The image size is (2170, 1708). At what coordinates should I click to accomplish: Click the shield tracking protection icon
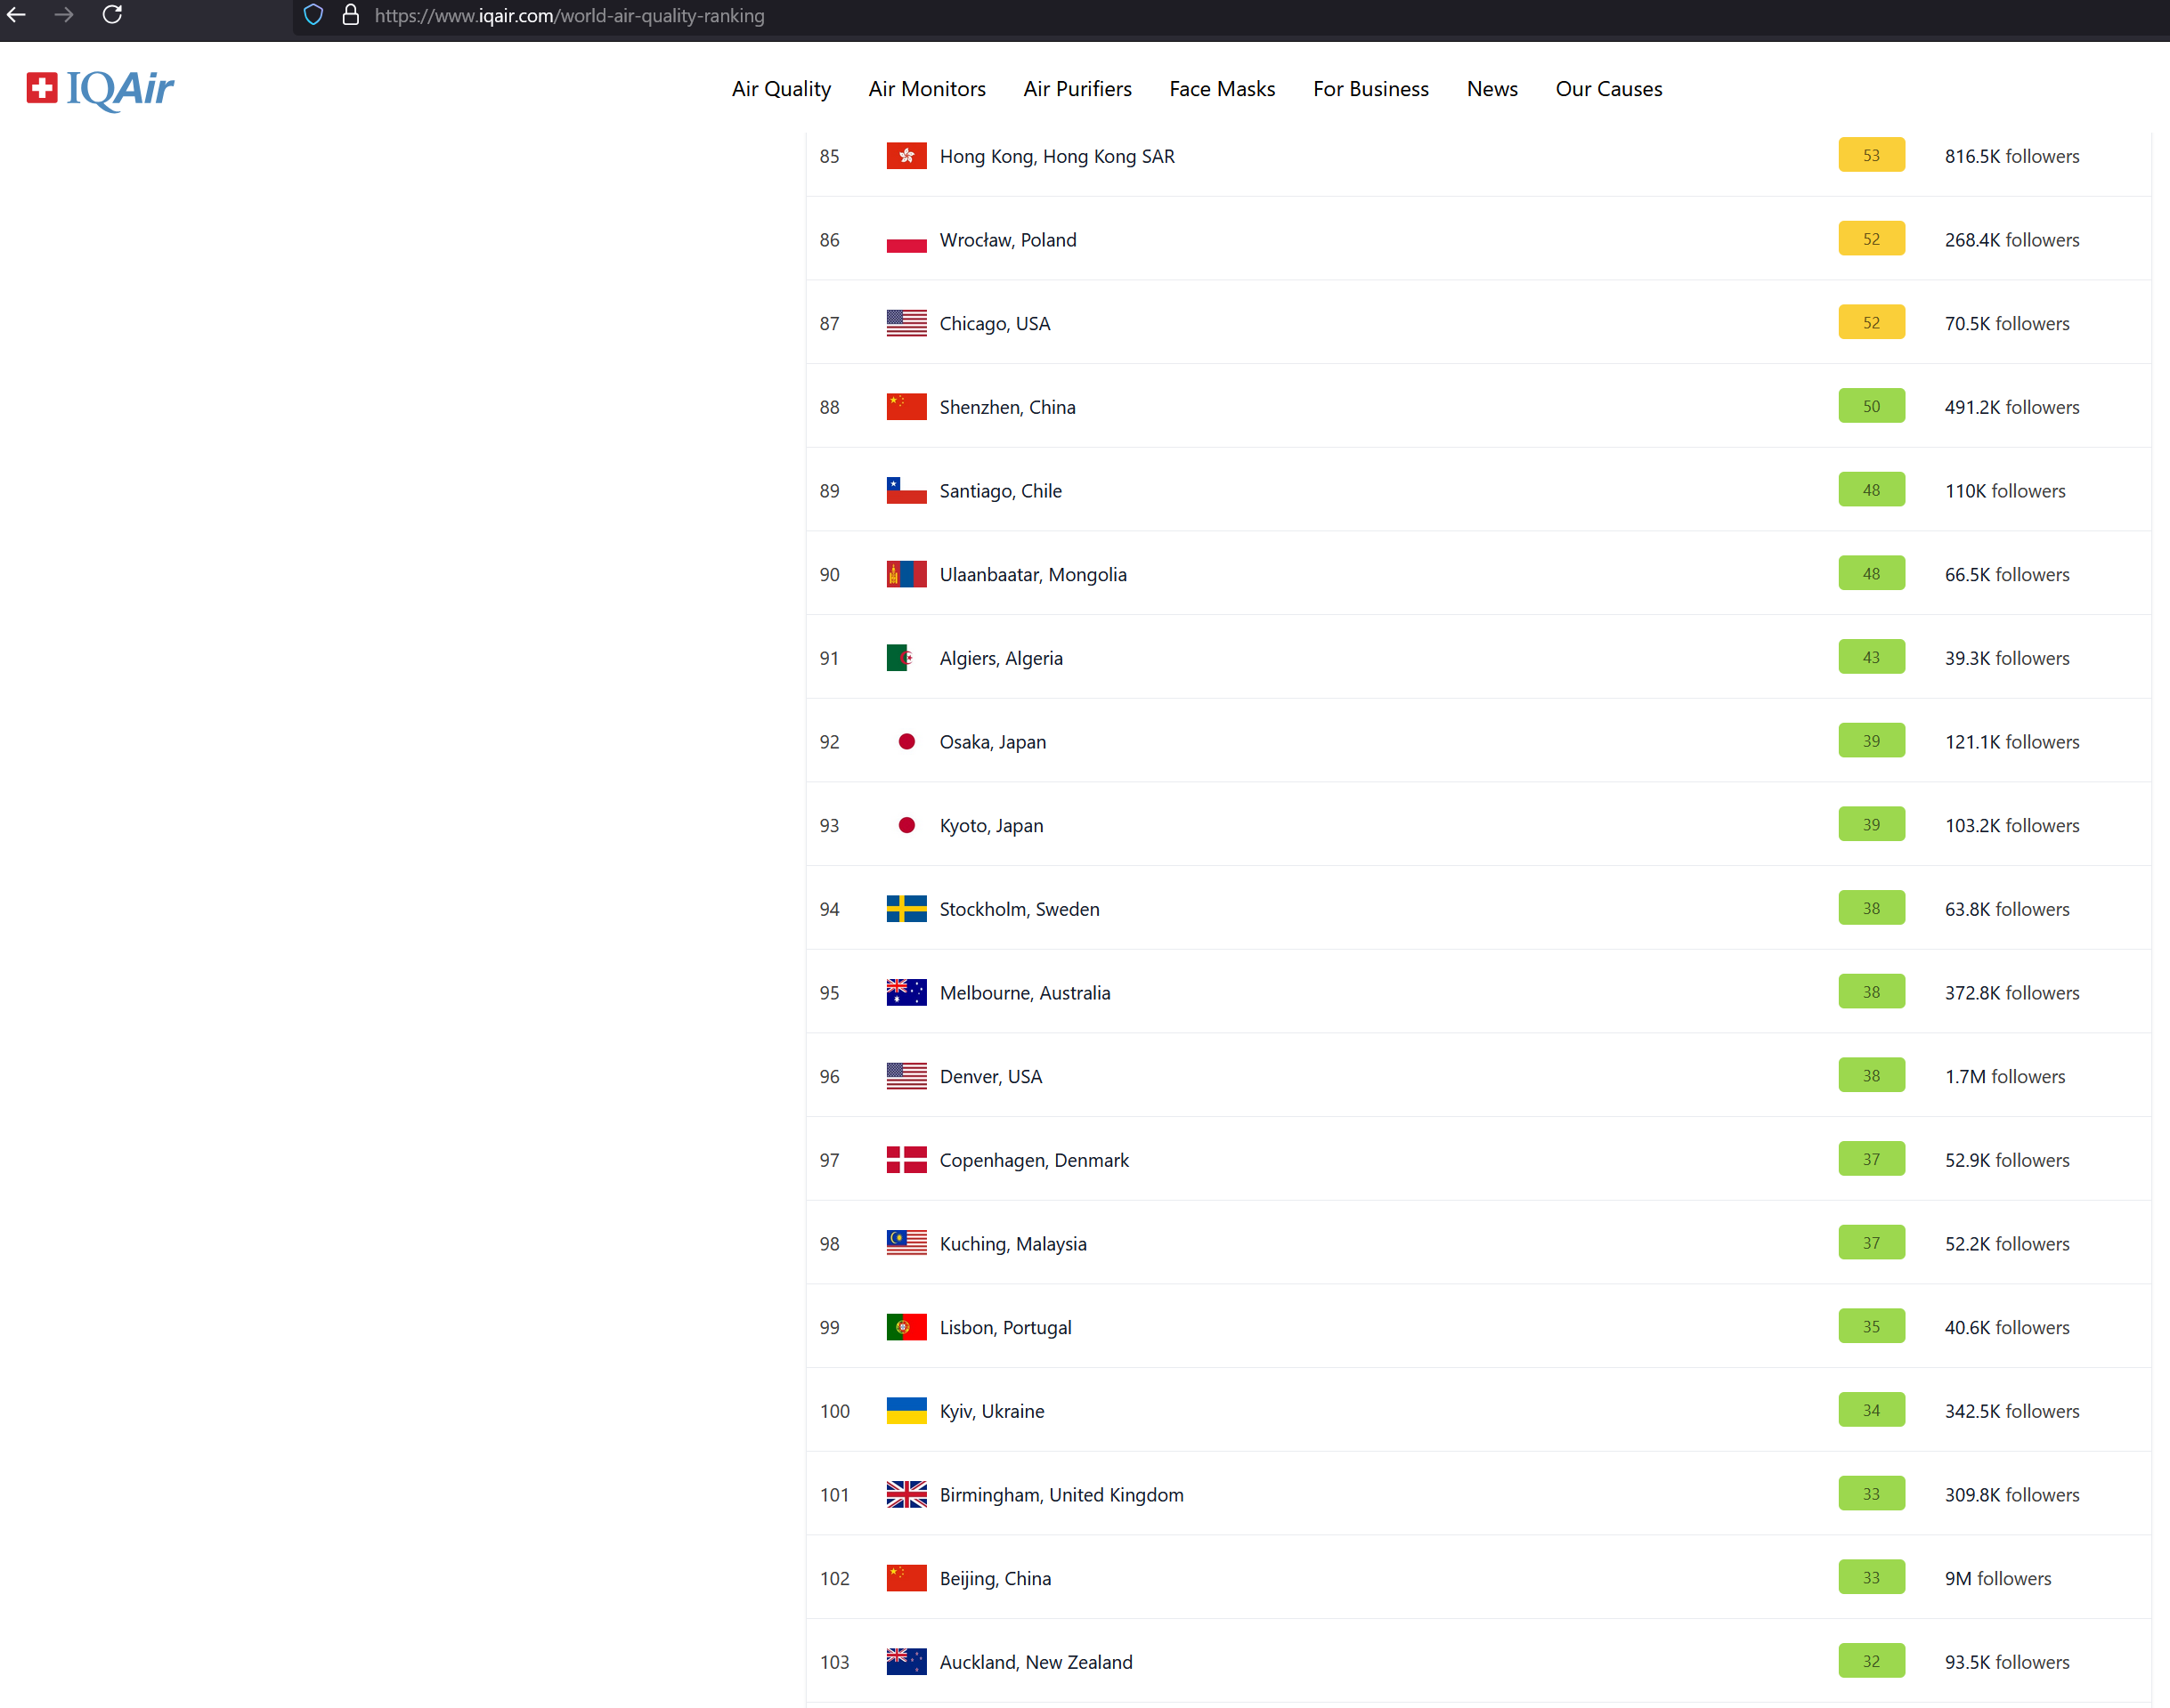coord(313,15)
